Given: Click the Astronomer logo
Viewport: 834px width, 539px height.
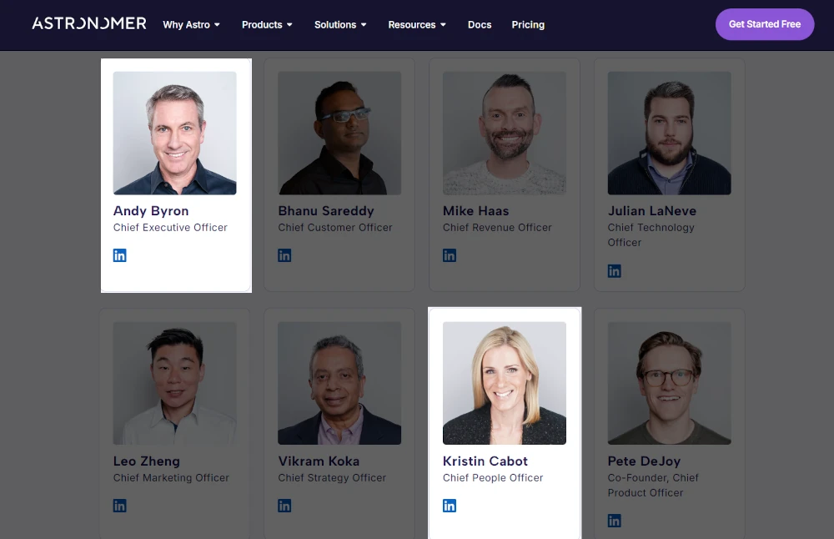Looking at the screenshot, I should (x=89, y=23).
